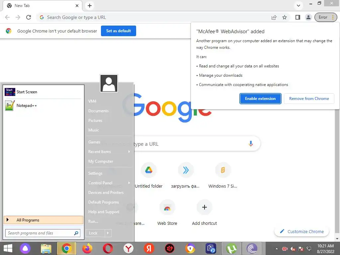Open the Windows Start button
Viewport: 340px width, 255px height.
click(x=8, y=248)
